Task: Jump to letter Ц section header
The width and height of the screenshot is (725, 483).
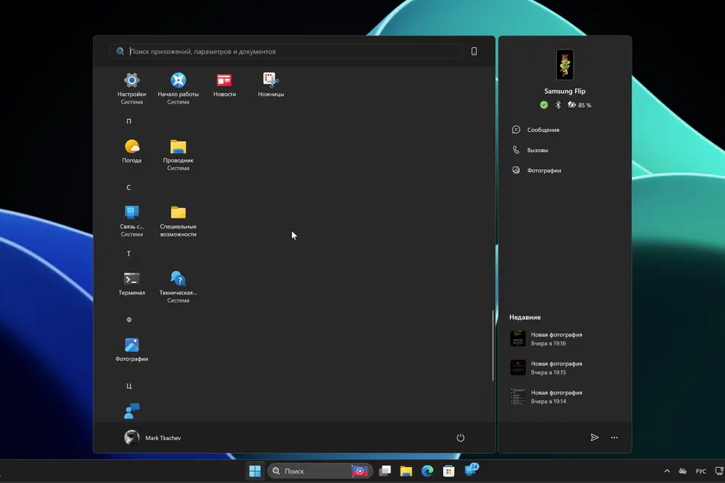Action: click(x=129, y=386)
